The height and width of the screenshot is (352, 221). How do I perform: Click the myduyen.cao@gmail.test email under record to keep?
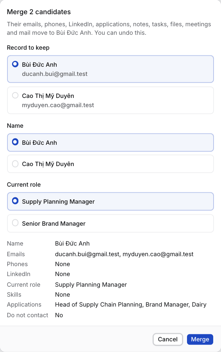tap(58, 105)
